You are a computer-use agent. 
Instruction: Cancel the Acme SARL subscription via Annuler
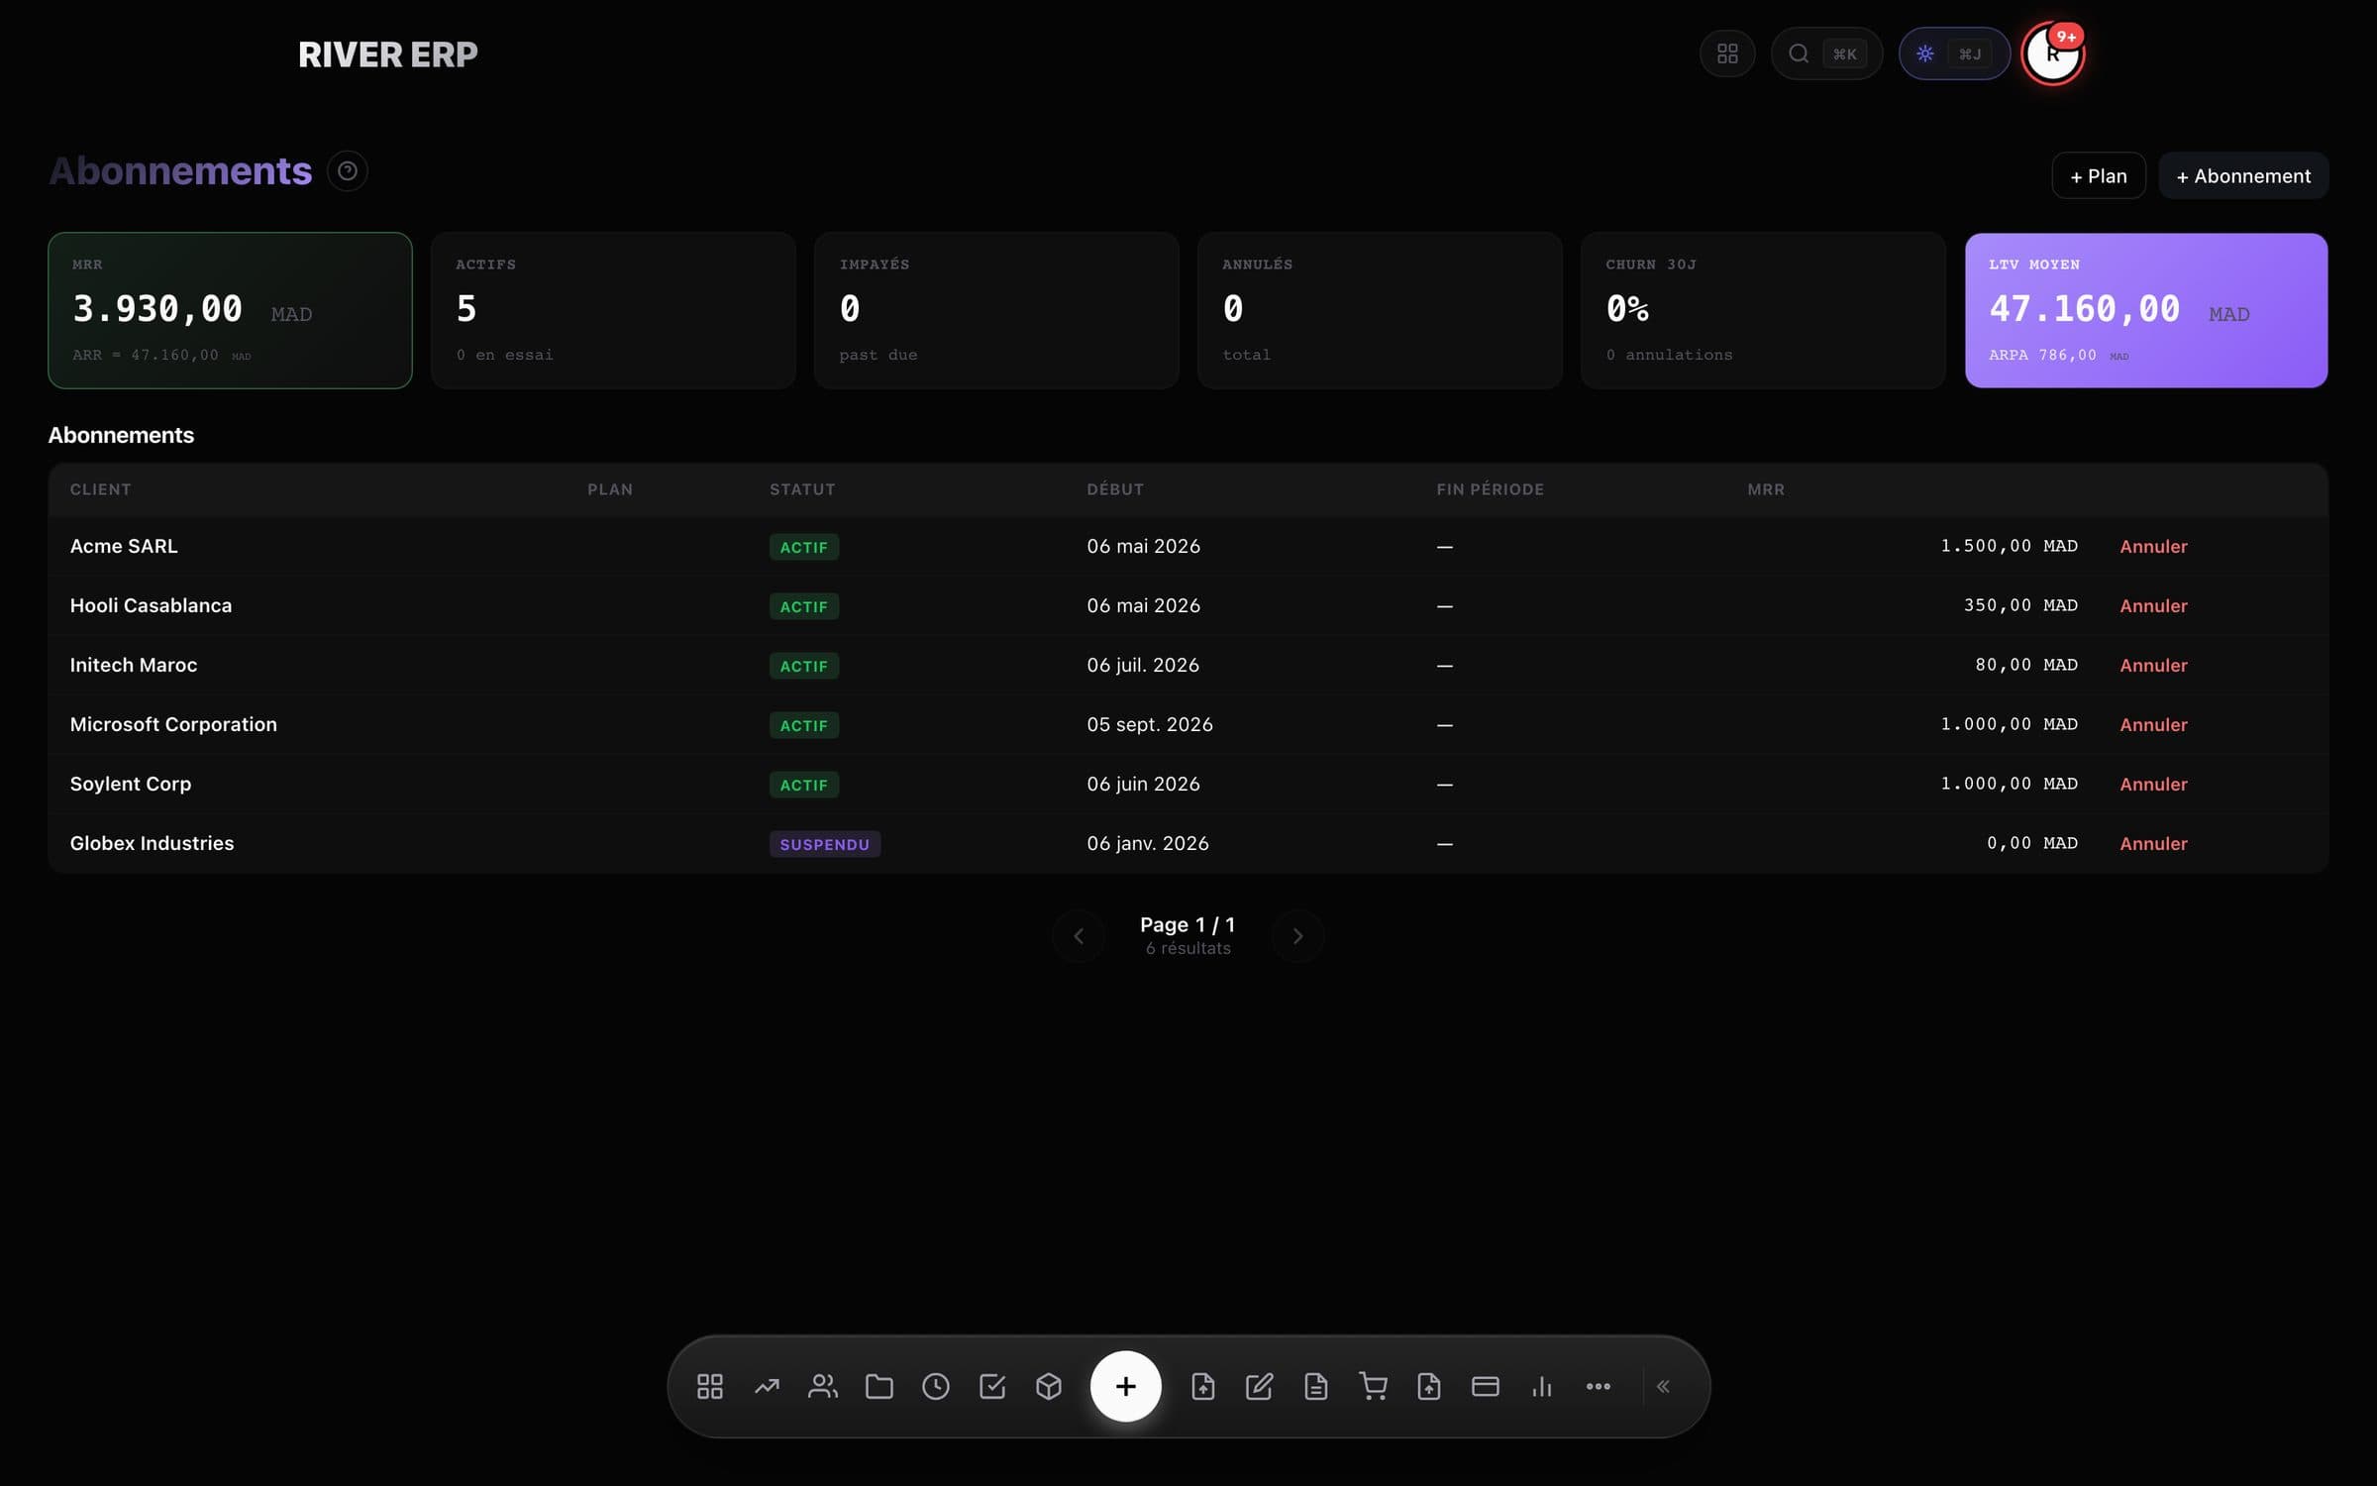click(x=2153, y=546)
